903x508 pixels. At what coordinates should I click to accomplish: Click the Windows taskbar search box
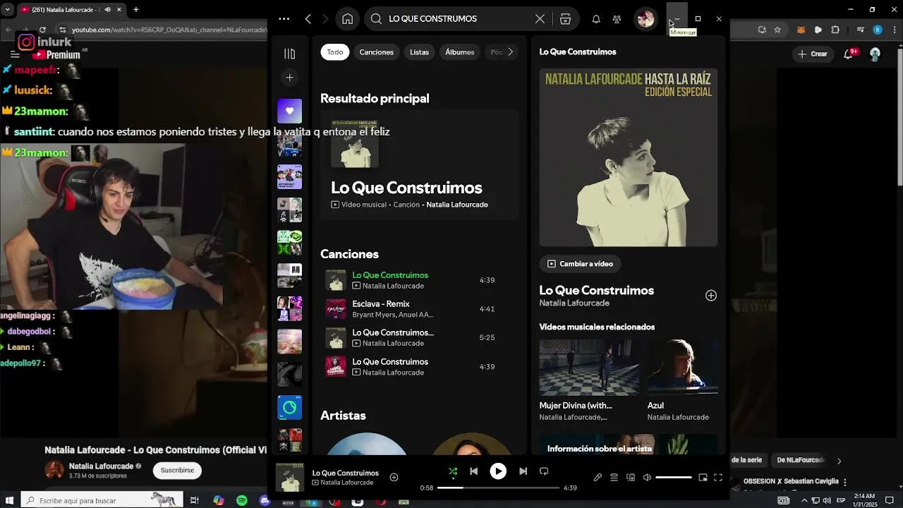coord(102,500)
